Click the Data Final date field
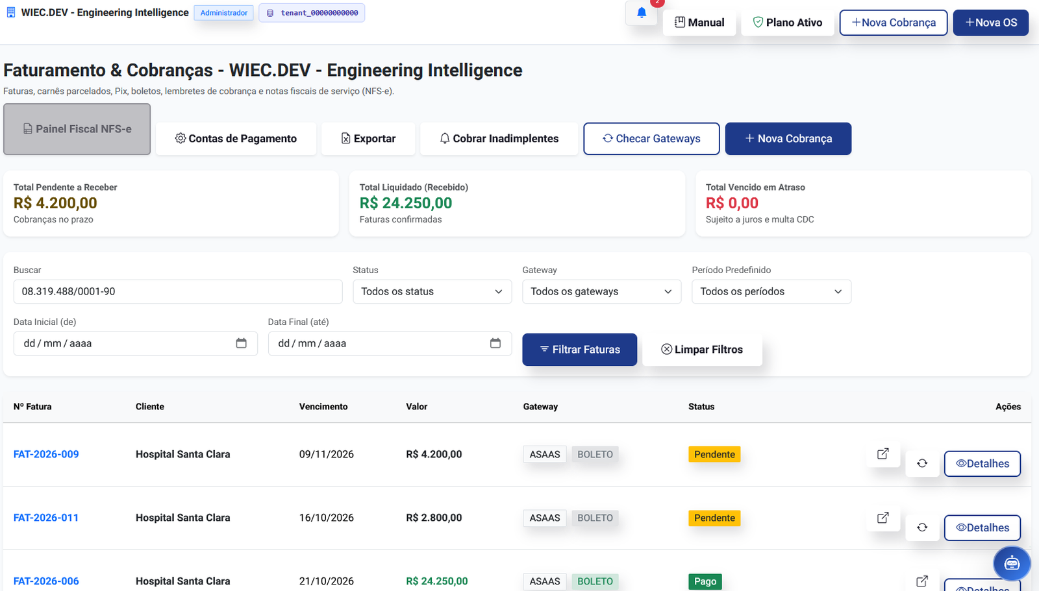The width and height of the screenshot is (1039, 591). pos(390,344)
